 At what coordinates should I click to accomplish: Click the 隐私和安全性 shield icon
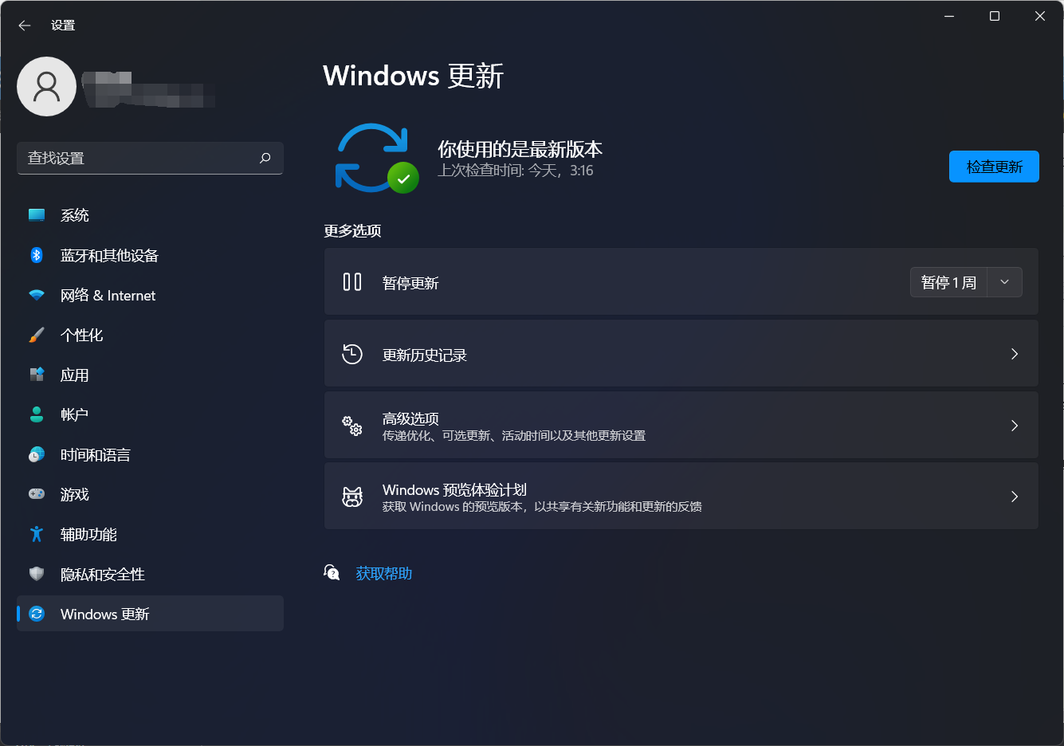[x=37, y=574]
